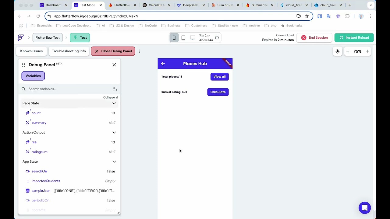Image resolution: width=390 pixels, height=219 pixels.
Task: Switch to the Dashboard browser tab
Action: click(53, 5)
